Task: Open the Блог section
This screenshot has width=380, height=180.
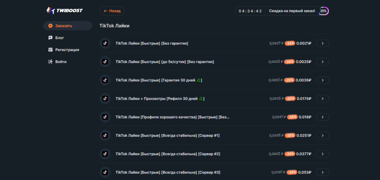Action: tap(60, 38)
